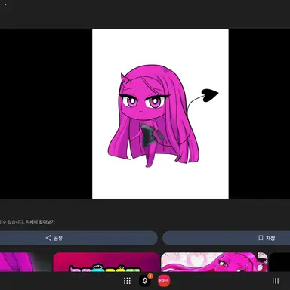Viewport: 290px width, 290px height.
Task: Tap the black letterbox area right of image
Action: pyautogui.click(x=259, y=114)
